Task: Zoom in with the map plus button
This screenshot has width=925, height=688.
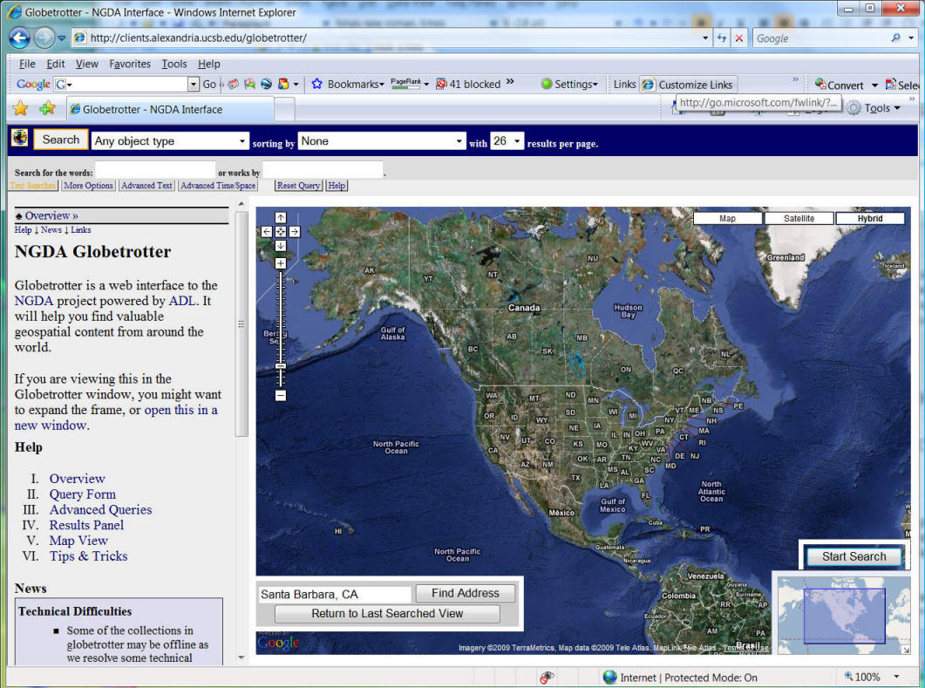Action: point(281,263)
